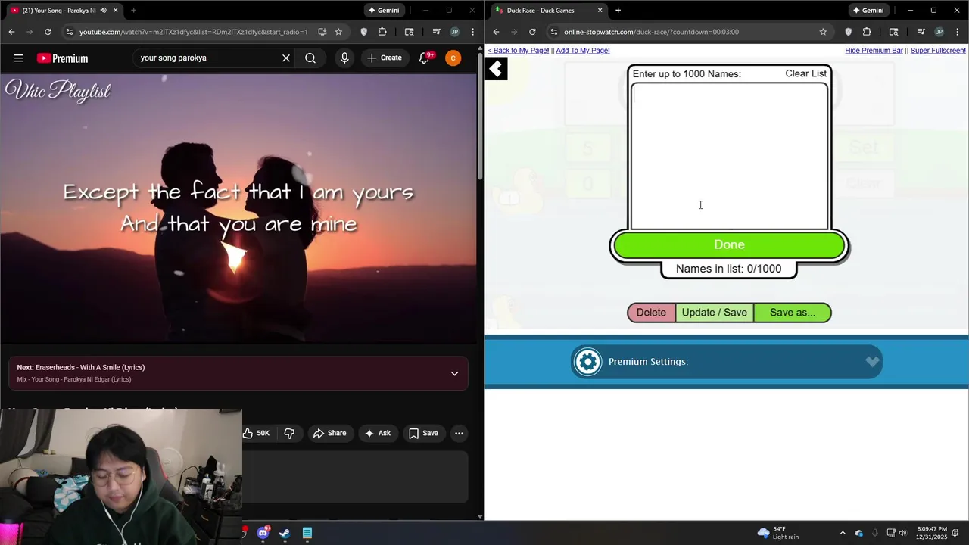Click Clear List above names box

point(805,73)
